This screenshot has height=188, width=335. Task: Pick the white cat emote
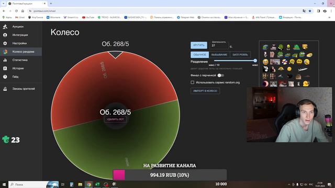tap(291, 84)
